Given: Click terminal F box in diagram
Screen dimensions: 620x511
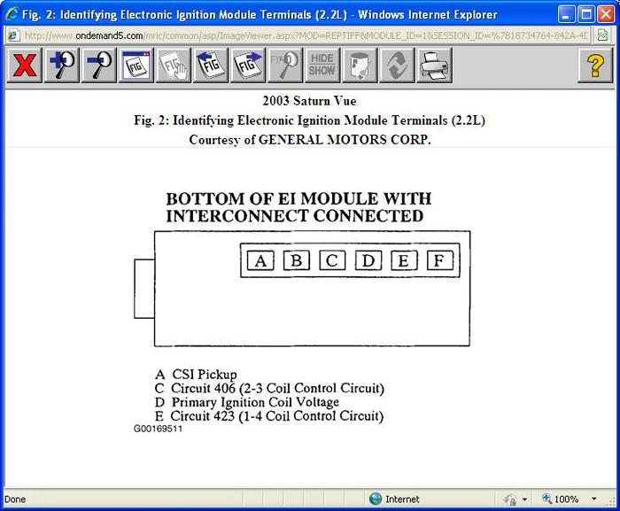Looking at the screenshot, I should [439, 260].
